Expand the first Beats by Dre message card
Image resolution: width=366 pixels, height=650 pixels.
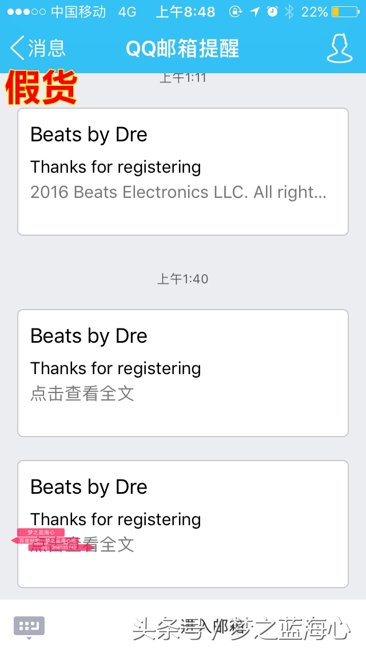point(182,171)
